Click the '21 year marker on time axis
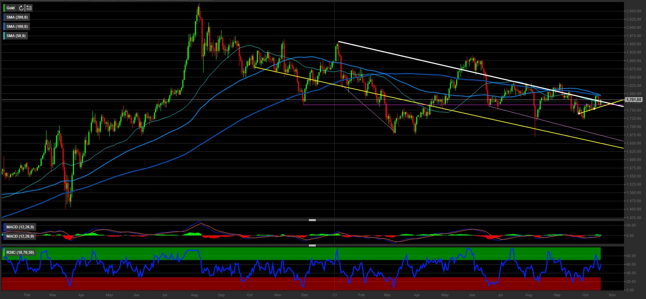This screenshot has width=646, height=299. tap(334, 295)
